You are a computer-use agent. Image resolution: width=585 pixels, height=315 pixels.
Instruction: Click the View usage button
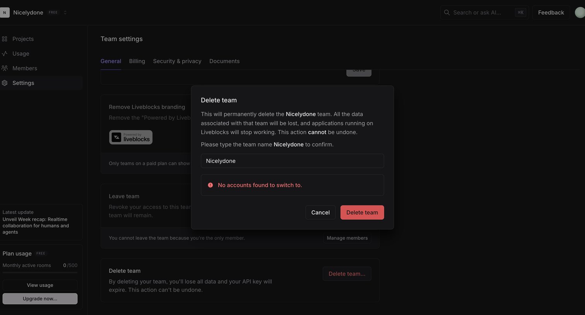(x=40, y=285)
